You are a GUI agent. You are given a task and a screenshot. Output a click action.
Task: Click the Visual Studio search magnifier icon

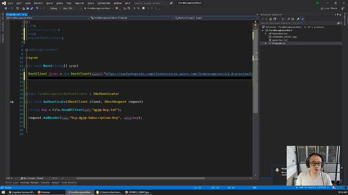click(171, 3)
